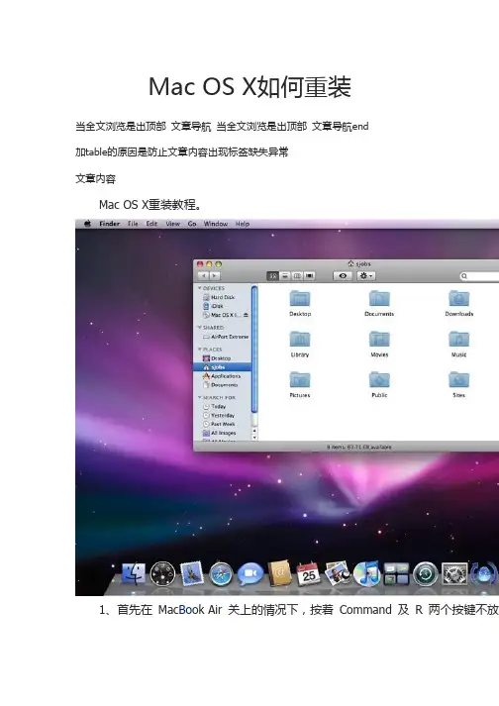This screenshot has width=499, height=706.
Task: Open the Go menu
Action: [x=192, y=224]
